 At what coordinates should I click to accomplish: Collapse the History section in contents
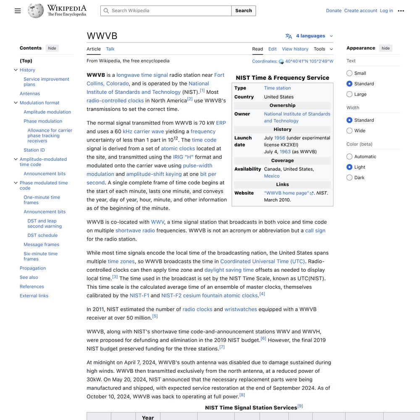tap(16, 70)
